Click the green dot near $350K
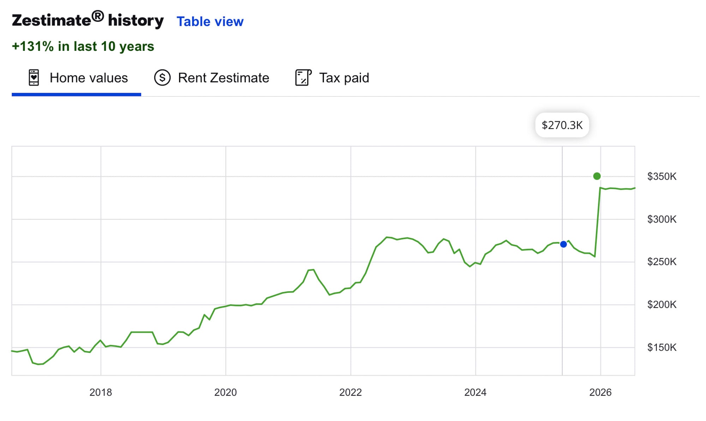 pos(597,176)
